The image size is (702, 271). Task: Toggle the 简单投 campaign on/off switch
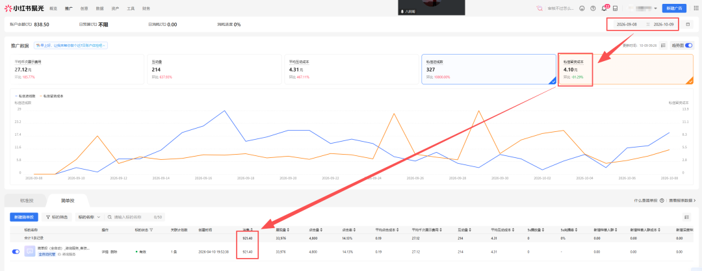16,252
